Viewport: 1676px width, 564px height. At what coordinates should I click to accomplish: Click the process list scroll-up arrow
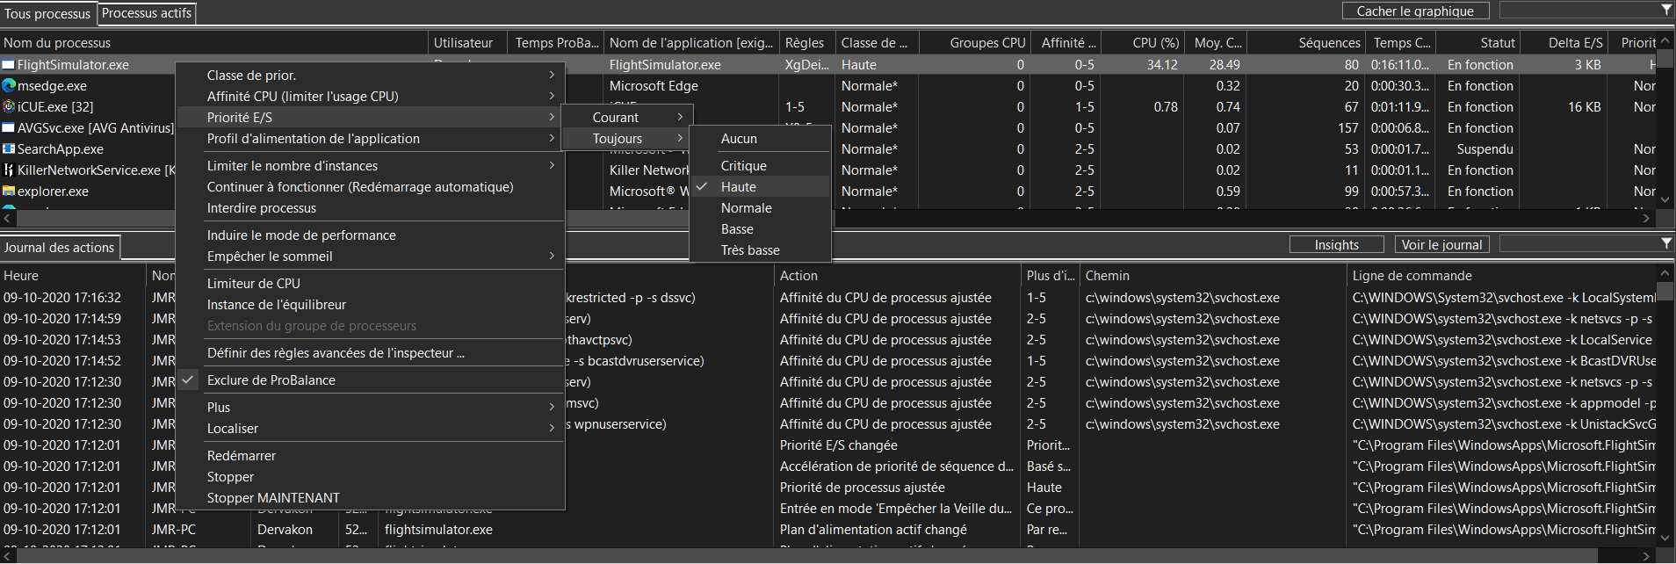(1665, 41)
